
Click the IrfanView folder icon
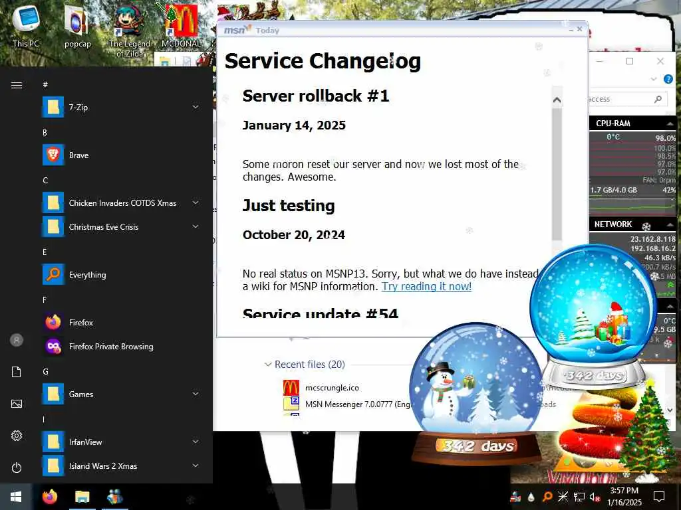click(53, 442)
